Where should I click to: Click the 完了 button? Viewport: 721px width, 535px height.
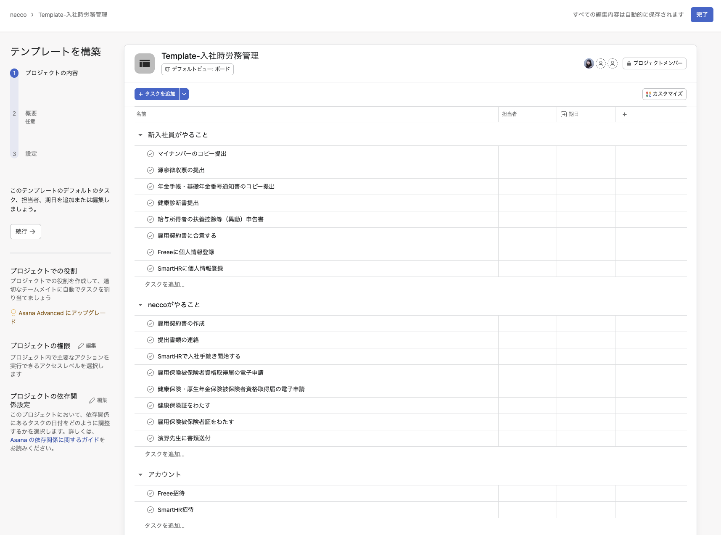(x=702, y=15)
